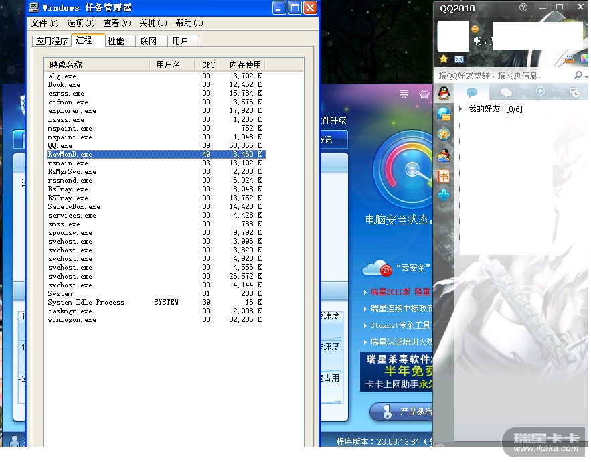Open the QQ busy-status indicator beside the avatar
The image size is (591, 462).
(475, 29)
